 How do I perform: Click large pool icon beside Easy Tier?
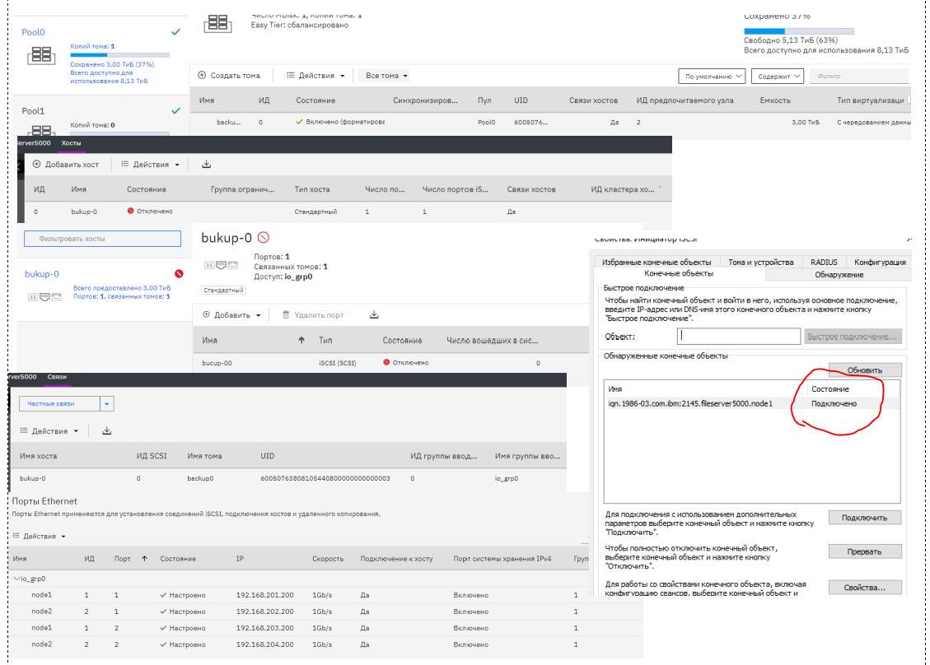coord(217,23)
